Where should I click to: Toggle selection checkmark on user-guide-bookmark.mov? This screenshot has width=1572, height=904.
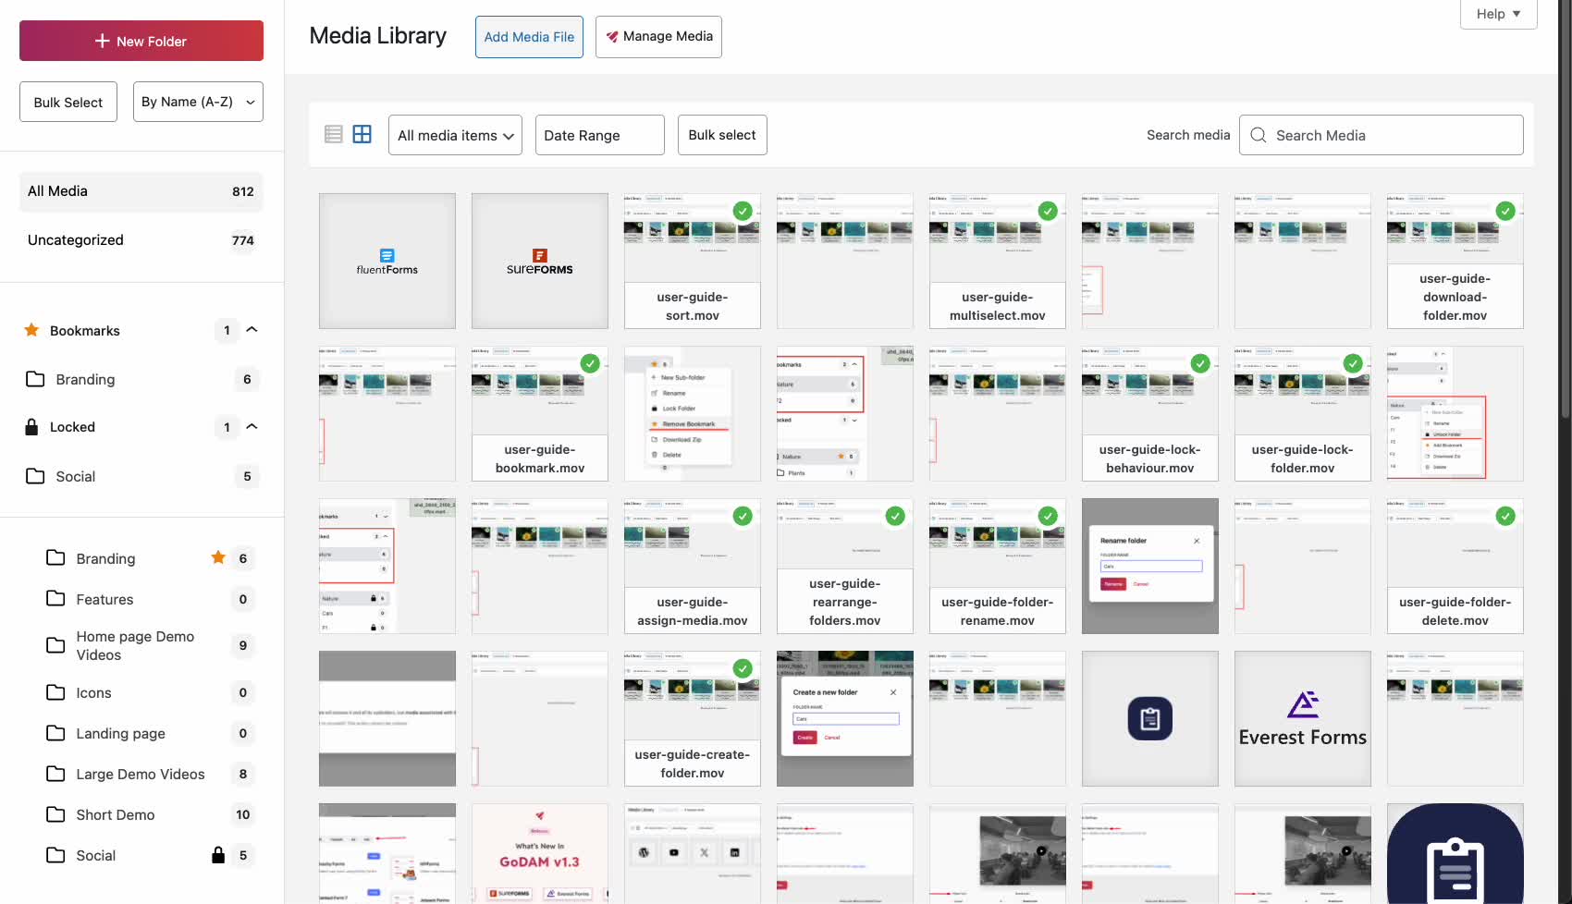pyautogui.click(x=590, y=363)
